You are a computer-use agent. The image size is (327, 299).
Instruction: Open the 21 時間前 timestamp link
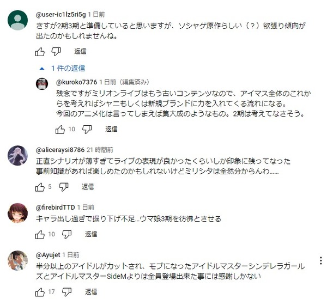coord(100,150)
